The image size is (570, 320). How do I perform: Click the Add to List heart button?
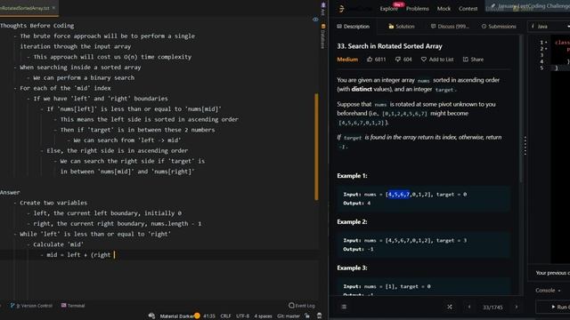click(437, 60)
